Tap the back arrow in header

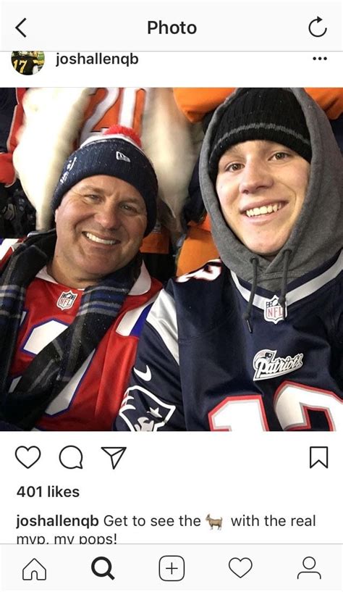pyautogui.click(x=21, y=28)
